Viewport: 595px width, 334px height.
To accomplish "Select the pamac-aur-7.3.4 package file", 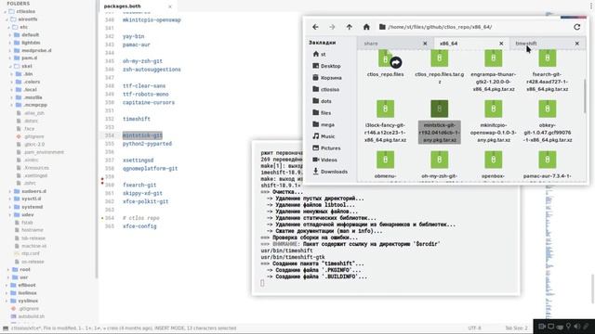I will tap(548, 165).
